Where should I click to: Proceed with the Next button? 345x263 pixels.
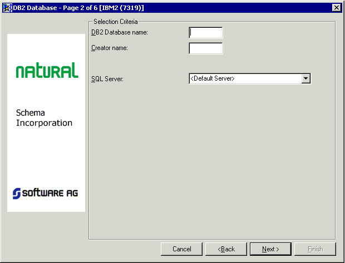point(270,249)
